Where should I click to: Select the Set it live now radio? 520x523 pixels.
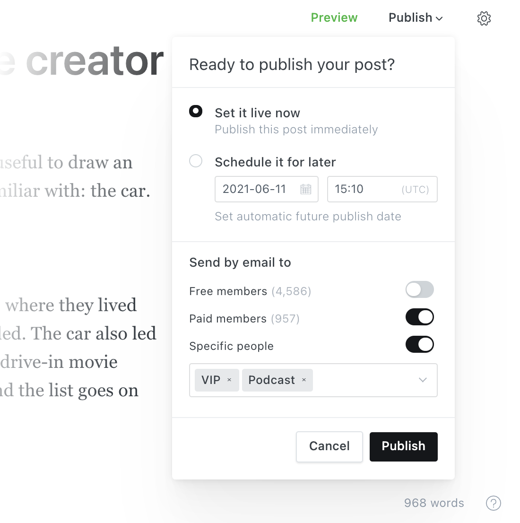196,112
